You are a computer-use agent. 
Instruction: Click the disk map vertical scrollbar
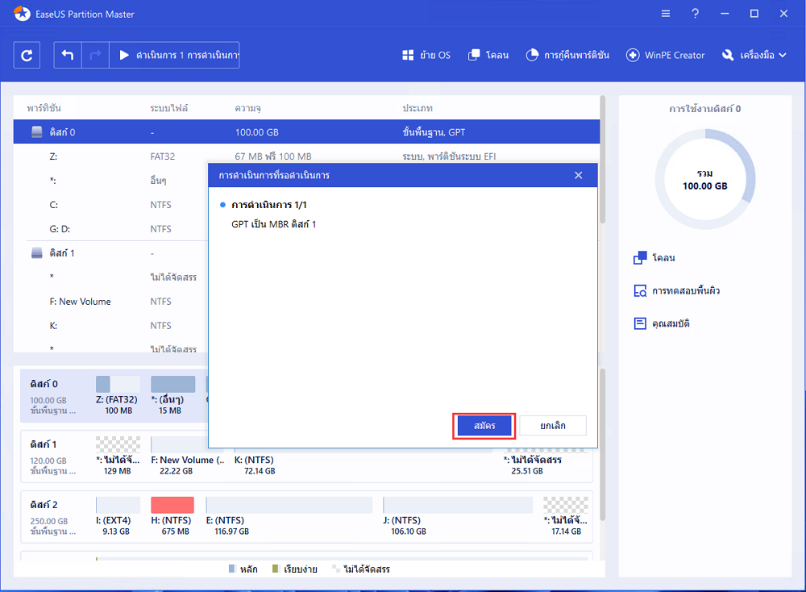tap(602, 445)
